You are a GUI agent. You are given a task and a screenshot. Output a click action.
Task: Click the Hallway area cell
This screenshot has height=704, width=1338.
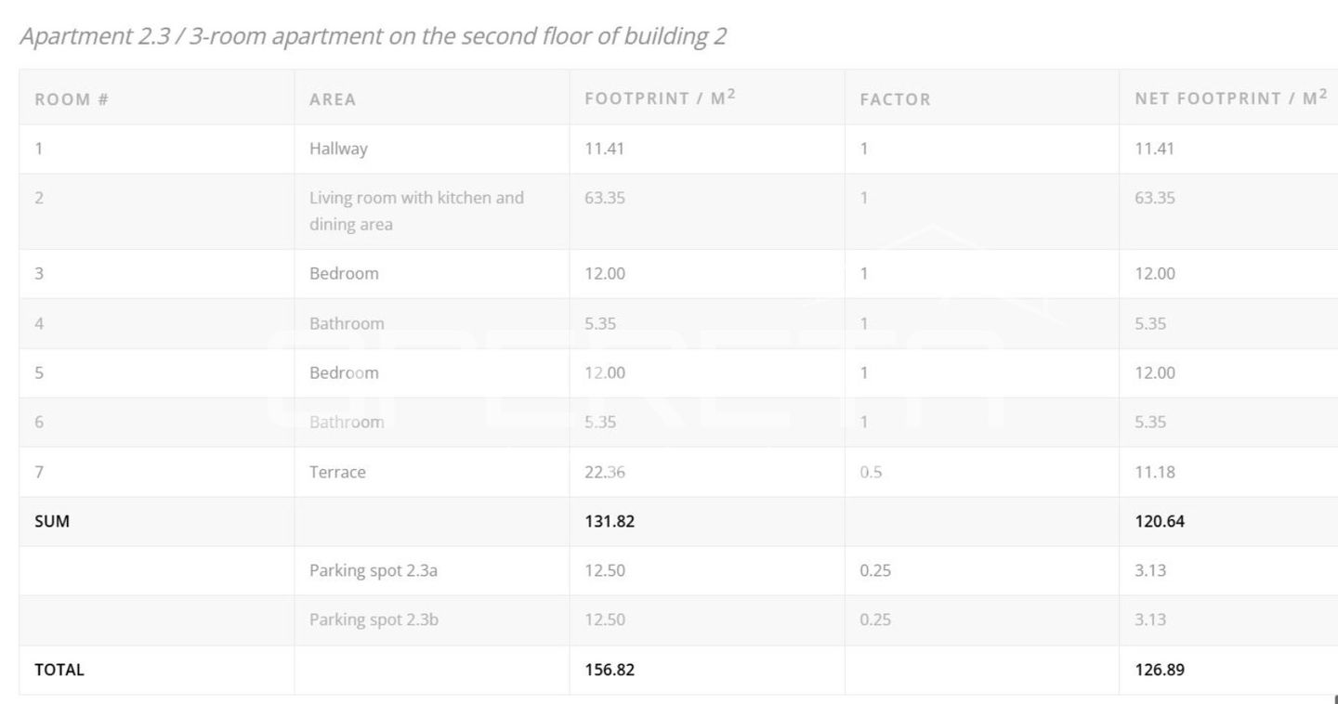(338, 149)
